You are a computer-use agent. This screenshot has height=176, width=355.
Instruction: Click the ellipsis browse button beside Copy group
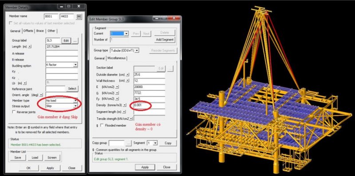coord(128,143)
